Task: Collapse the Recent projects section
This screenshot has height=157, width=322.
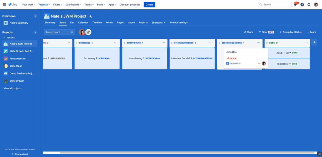Action: point(4,38)
